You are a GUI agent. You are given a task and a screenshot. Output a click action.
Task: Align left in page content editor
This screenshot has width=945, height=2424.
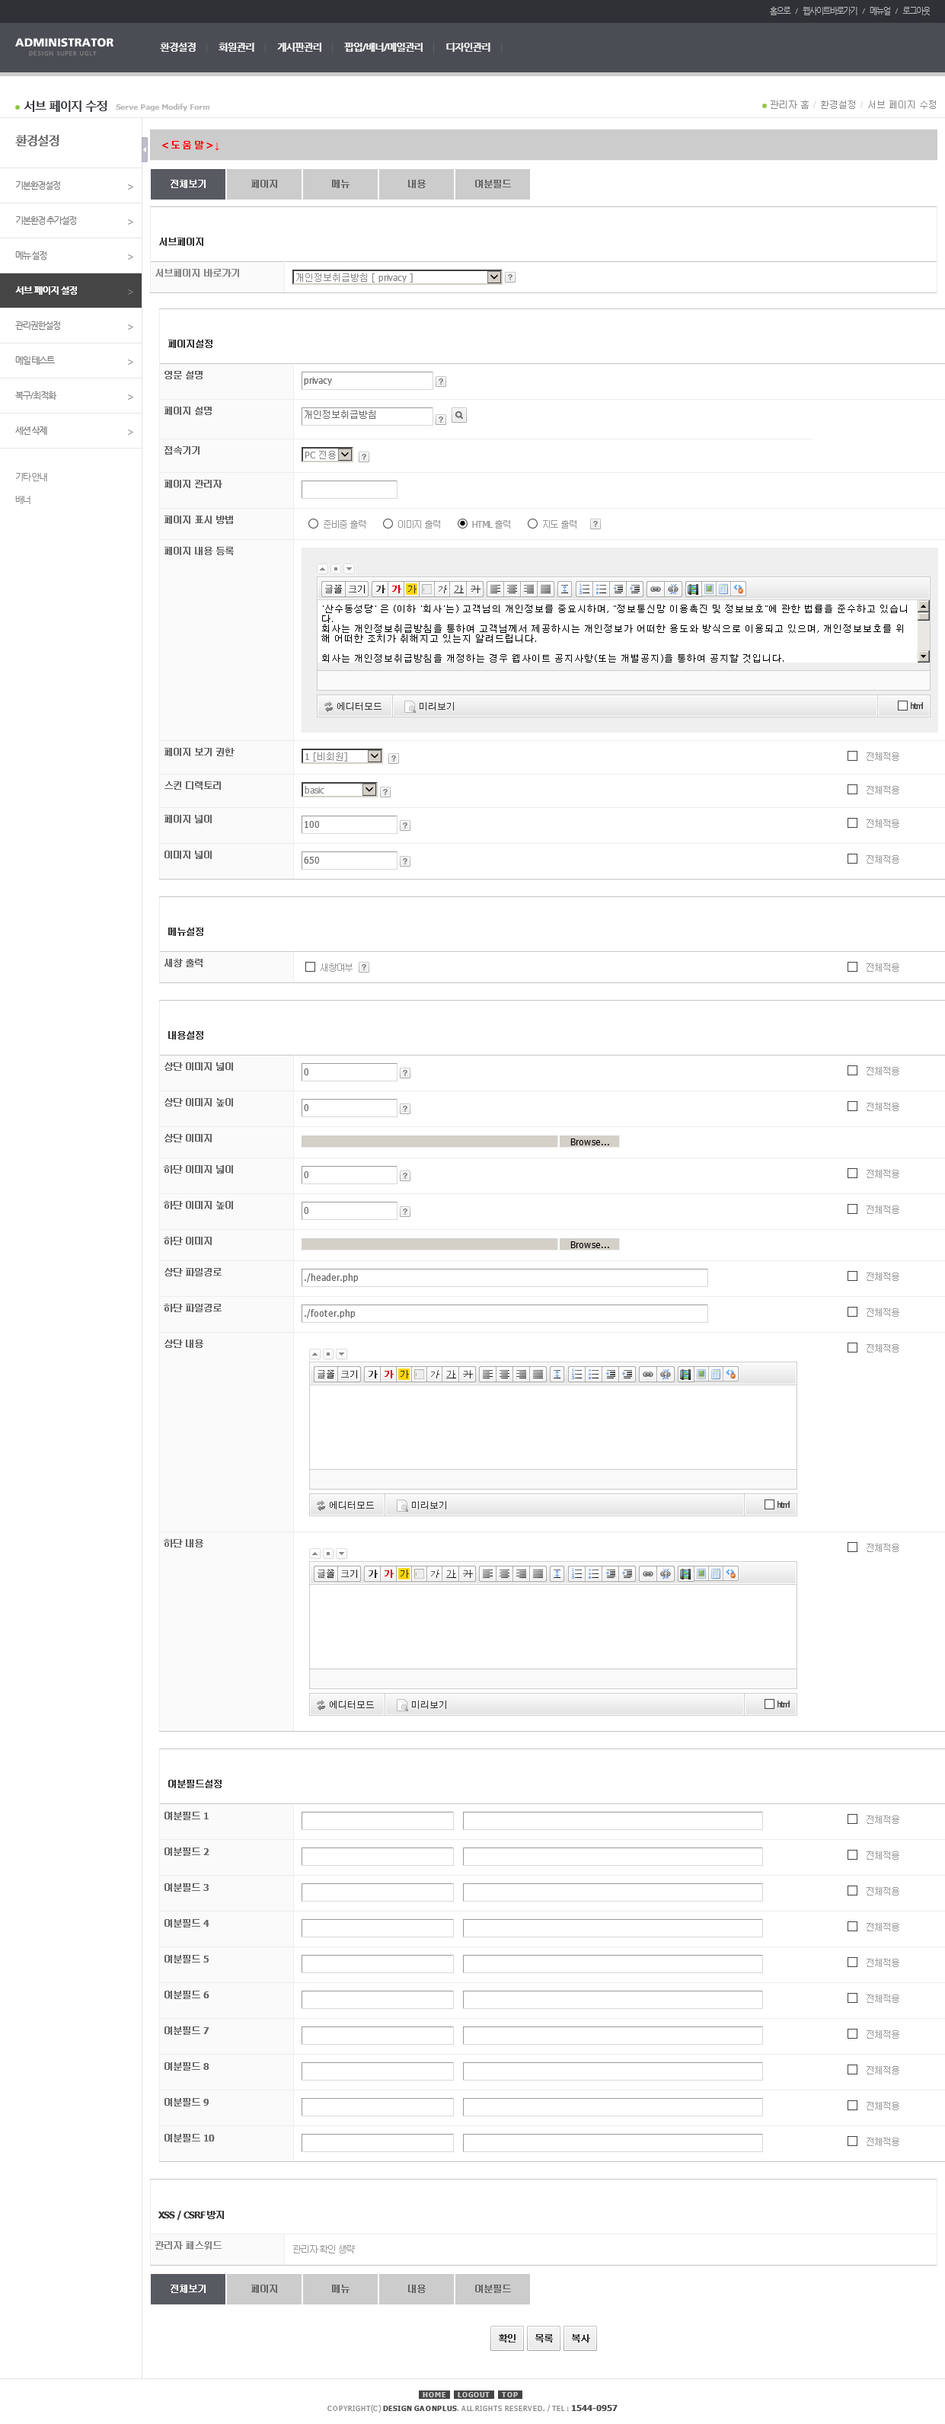[495, 589]
